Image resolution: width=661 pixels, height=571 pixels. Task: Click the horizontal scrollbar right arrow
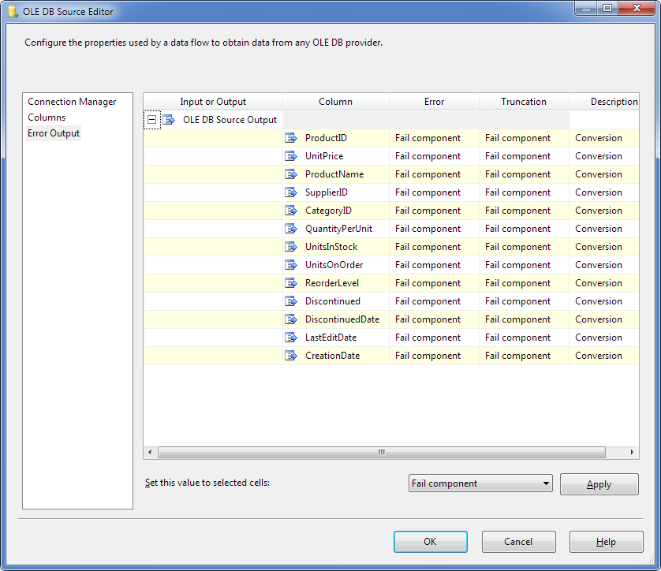point(633,453)
